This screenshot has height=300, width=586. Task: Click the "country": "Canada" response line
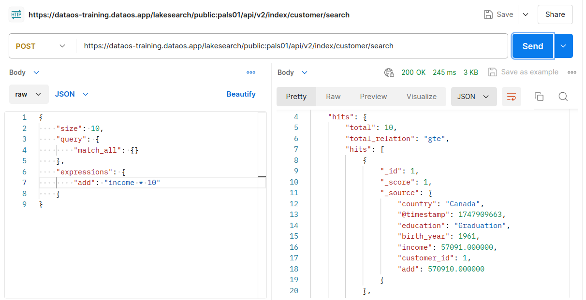[x=441, y=204]
